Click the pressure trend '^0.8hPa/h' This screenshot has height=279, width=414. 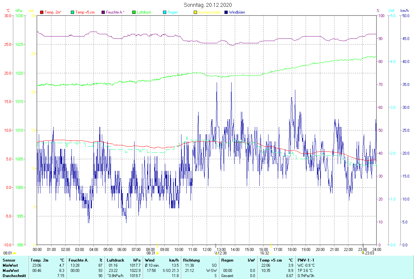coord(115,276)
